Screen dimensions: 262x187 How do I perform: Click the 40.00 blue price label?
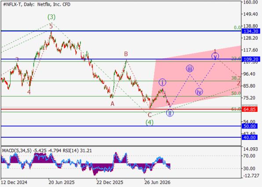point(249,137)
